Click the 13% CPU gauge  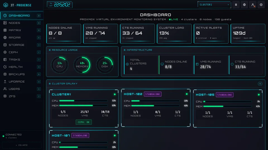tap(60, 65)
